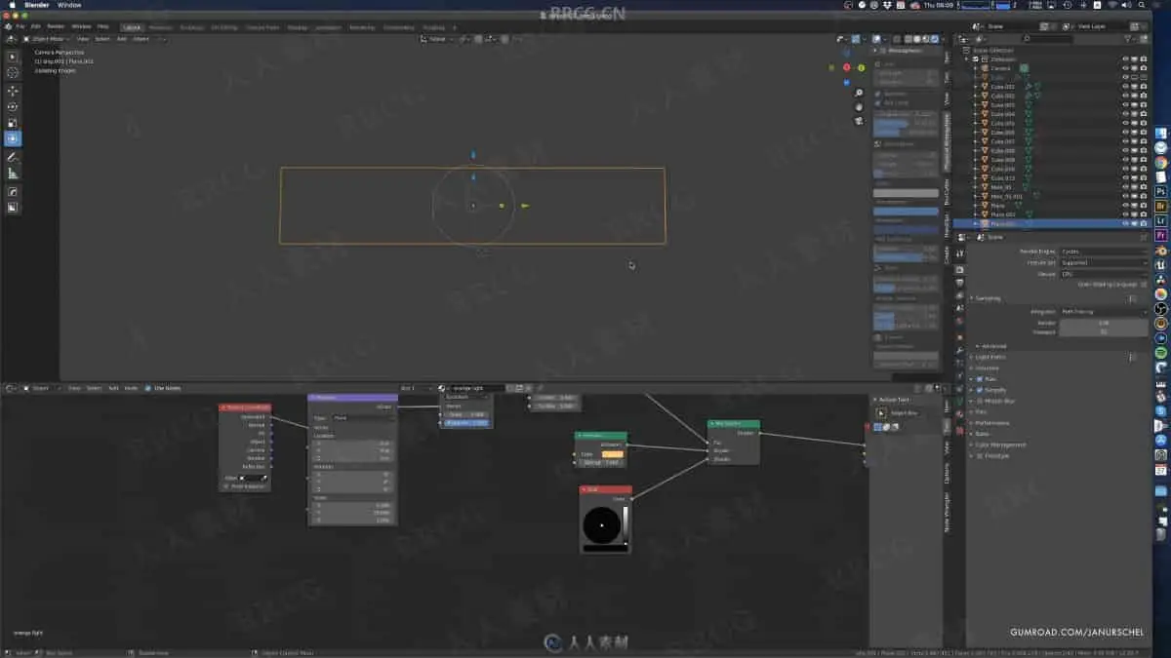The image size is (1171, 658).
Task: Click the RGB node color wheel
Action: 601,525
